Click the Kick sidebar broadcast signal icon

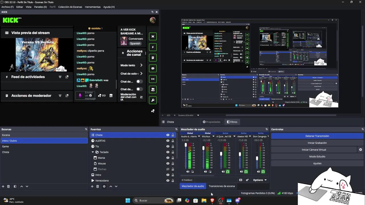[x=153, y=79]
